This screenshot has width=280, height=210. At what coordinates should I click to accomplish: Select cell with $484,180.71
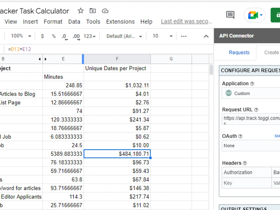(x=117, y=154)
